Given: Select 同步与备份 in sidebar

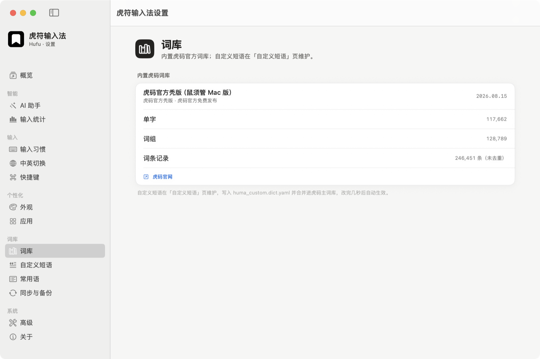Looking at the screenshot, I should point(55,293).
